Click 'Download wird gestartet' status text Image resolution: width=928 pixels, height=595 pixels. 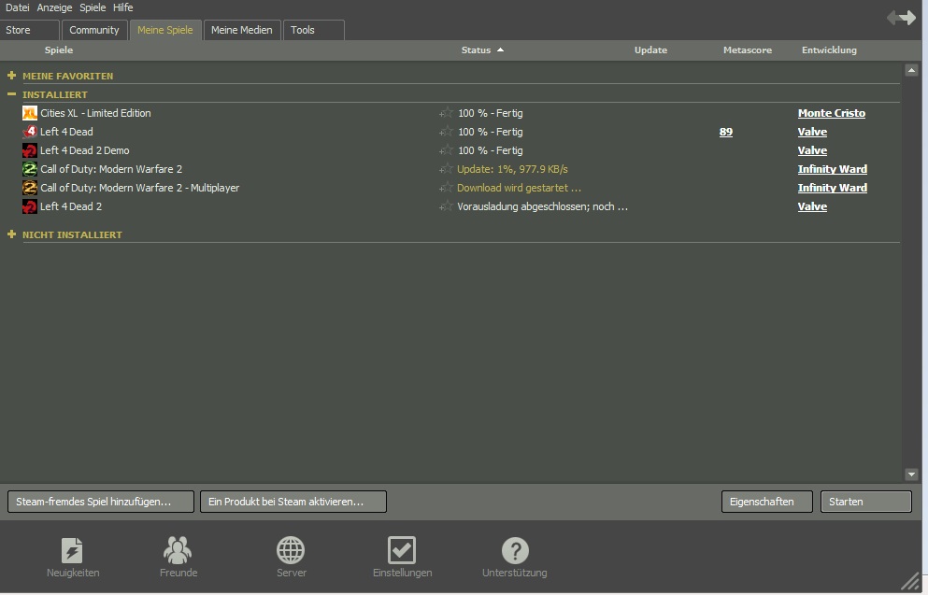(x=519, y=188)
